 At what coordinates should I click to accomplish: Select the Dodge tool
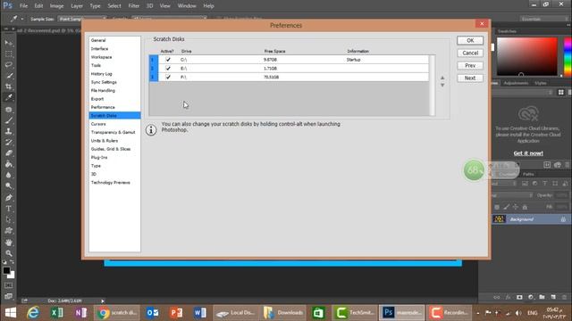point(8,186)
